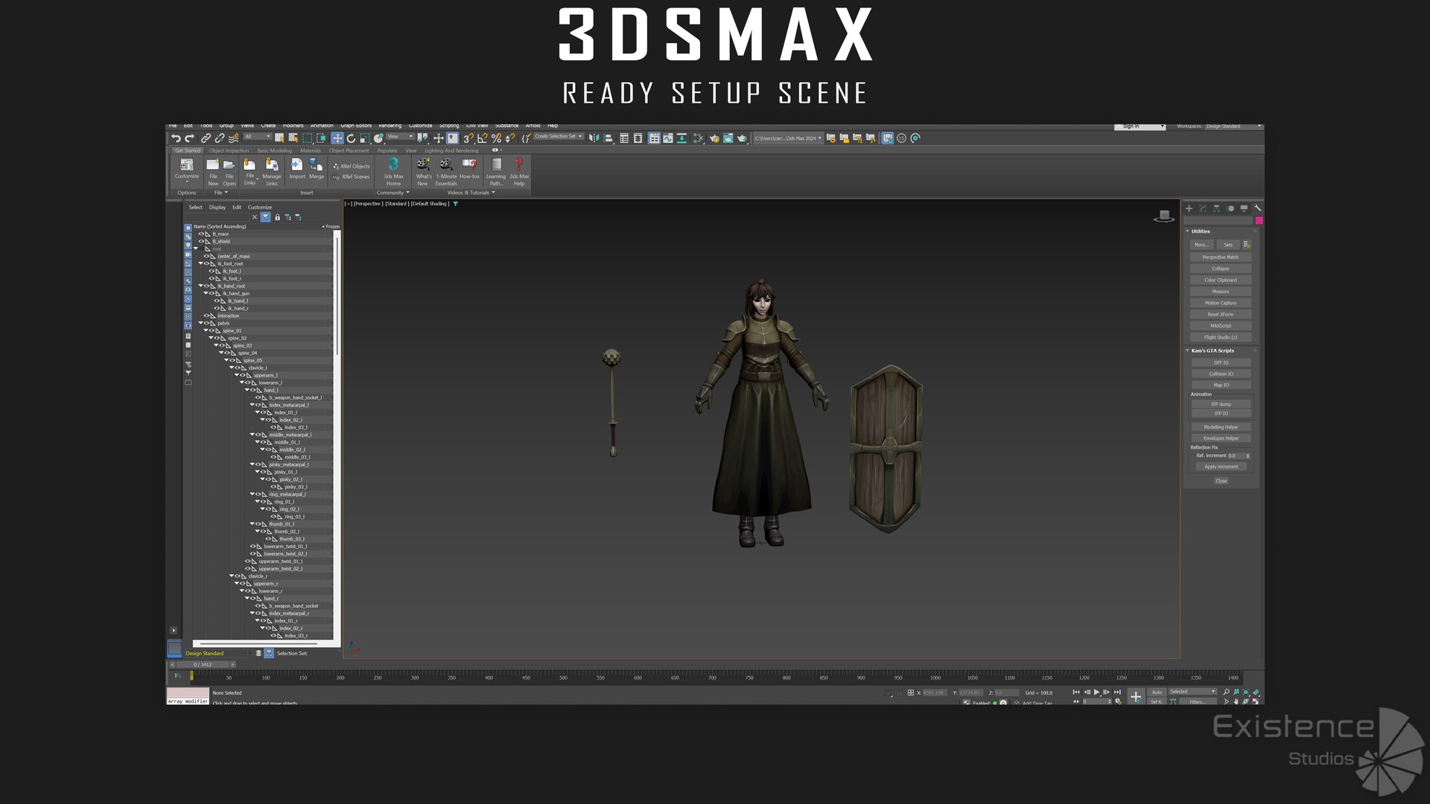Screen dimensions: 1430x804
Task: Open the Utilities wrench tab in command panel
Action: click(x=1258, y=208)
